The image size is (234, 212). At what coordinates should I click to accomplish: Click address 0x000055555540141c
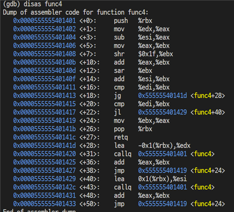tap(45, 137)
